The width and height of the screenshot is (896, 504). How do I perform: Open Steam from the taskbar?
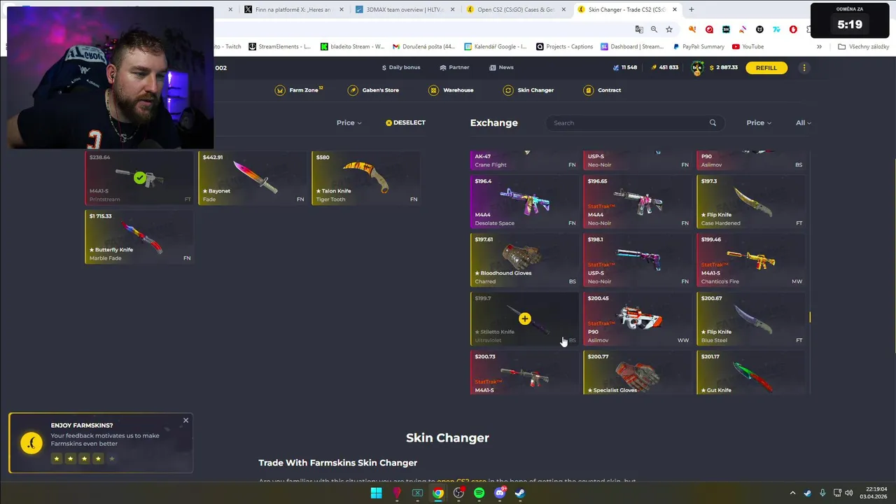(520, 493)
